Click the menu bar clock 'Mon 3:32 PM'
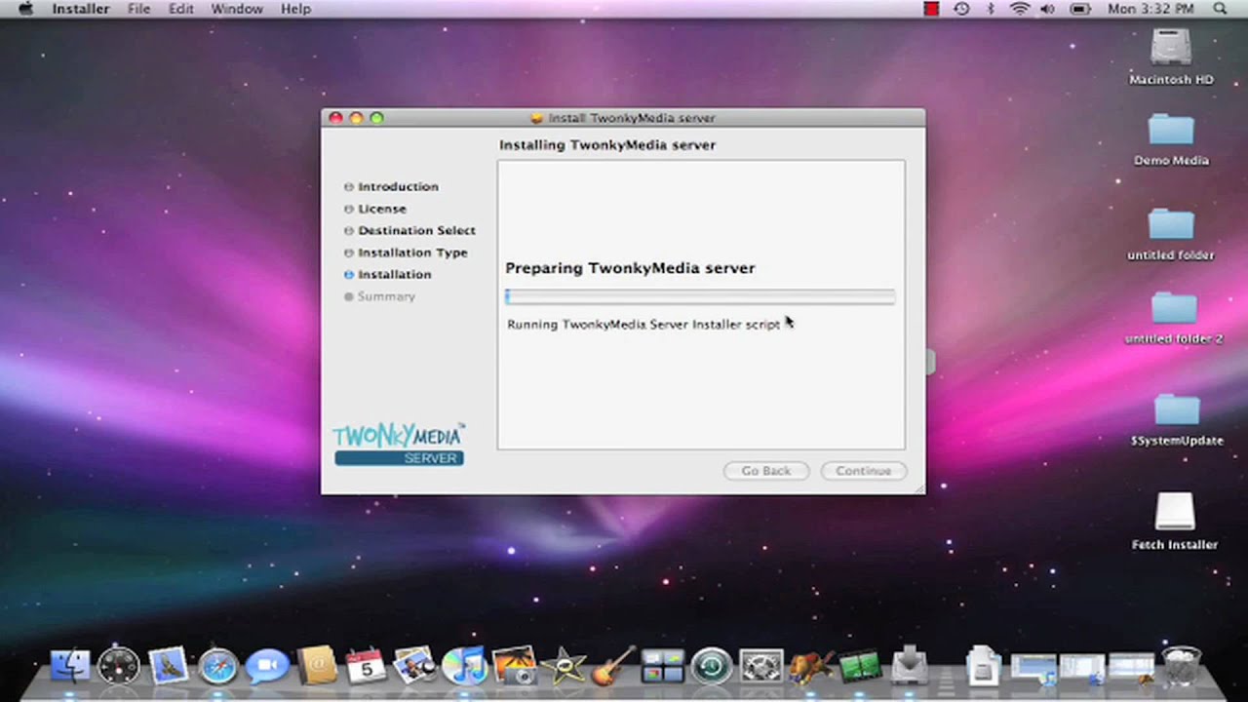This screenshot has width=1248, height=702. click(x=1150, y=9)
